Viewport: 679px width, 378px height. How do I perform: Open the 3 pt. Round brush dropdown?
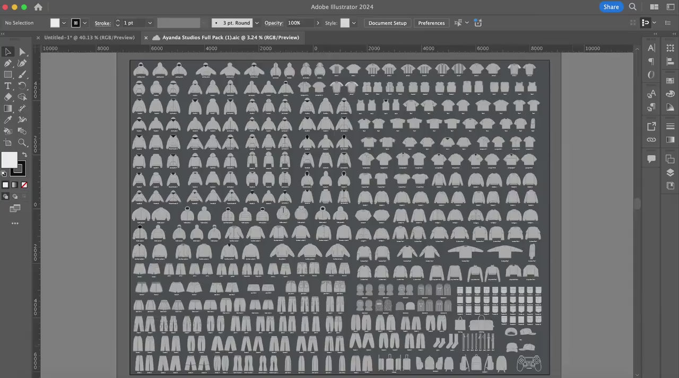click(257, 23)
